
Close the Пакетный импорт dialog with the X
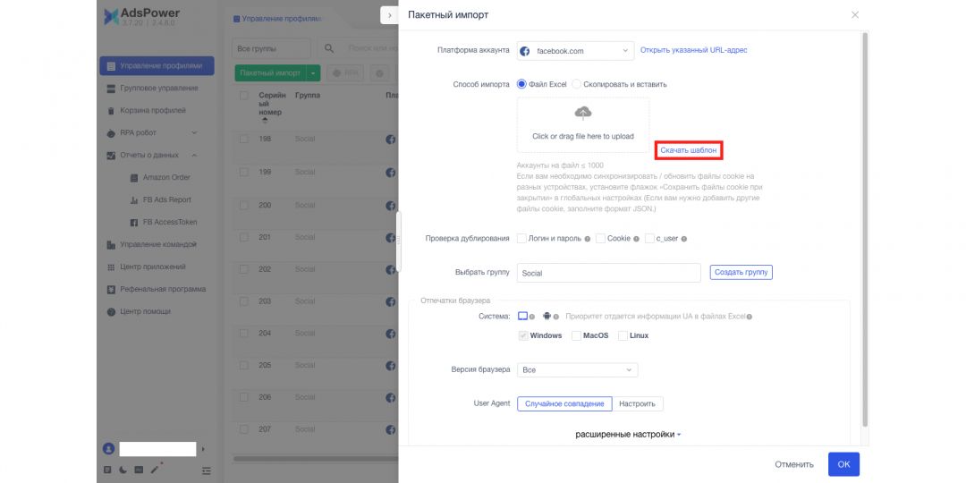pyautogui.click(x=855, y=15)
